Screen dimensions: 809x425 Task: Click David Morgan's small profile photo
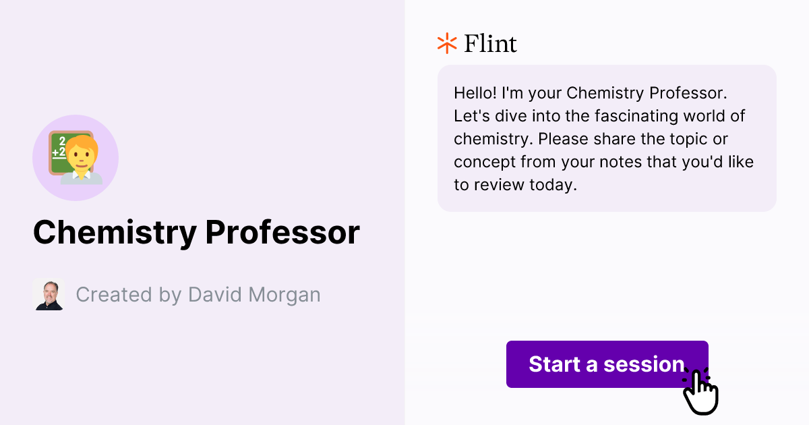[x=49, y=294]
